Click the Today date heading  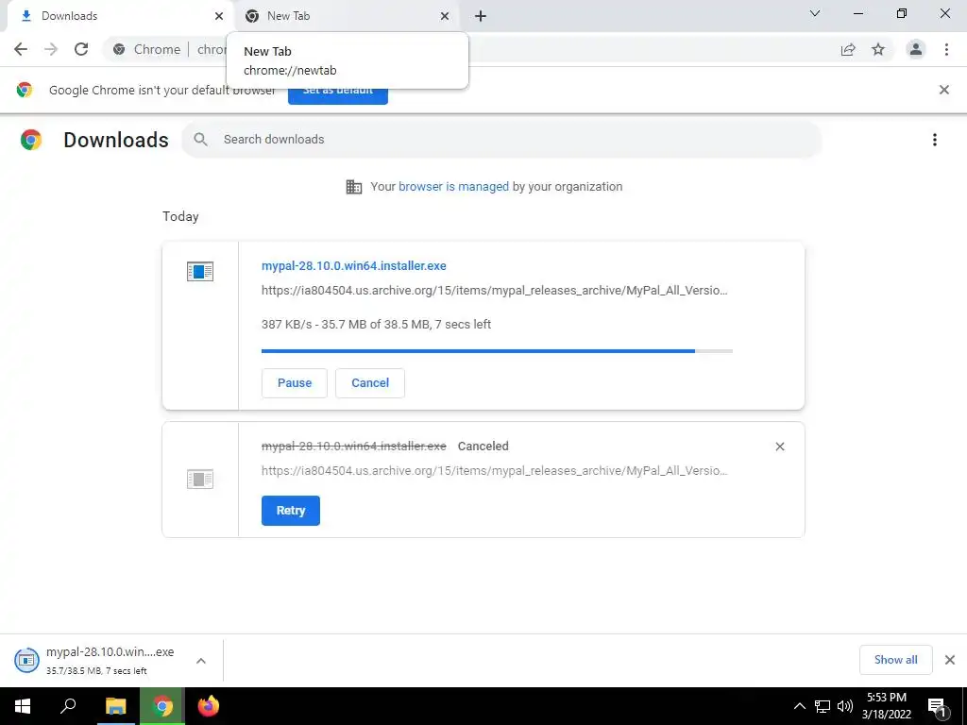click(x=180, y=216)
